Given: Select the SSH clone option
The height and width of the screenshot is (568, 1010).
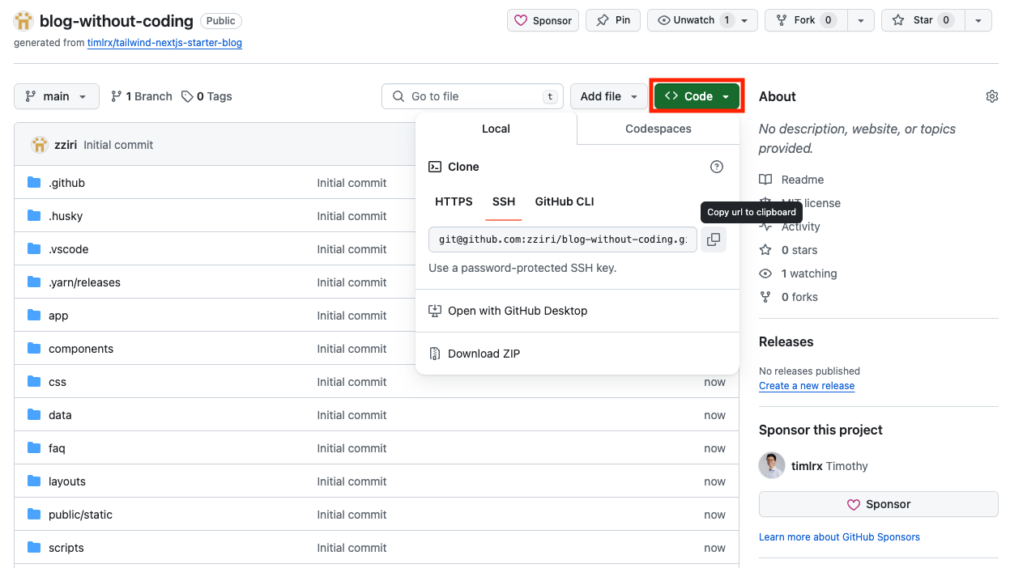Looking at the screenshot, I should tap(504, 201).
